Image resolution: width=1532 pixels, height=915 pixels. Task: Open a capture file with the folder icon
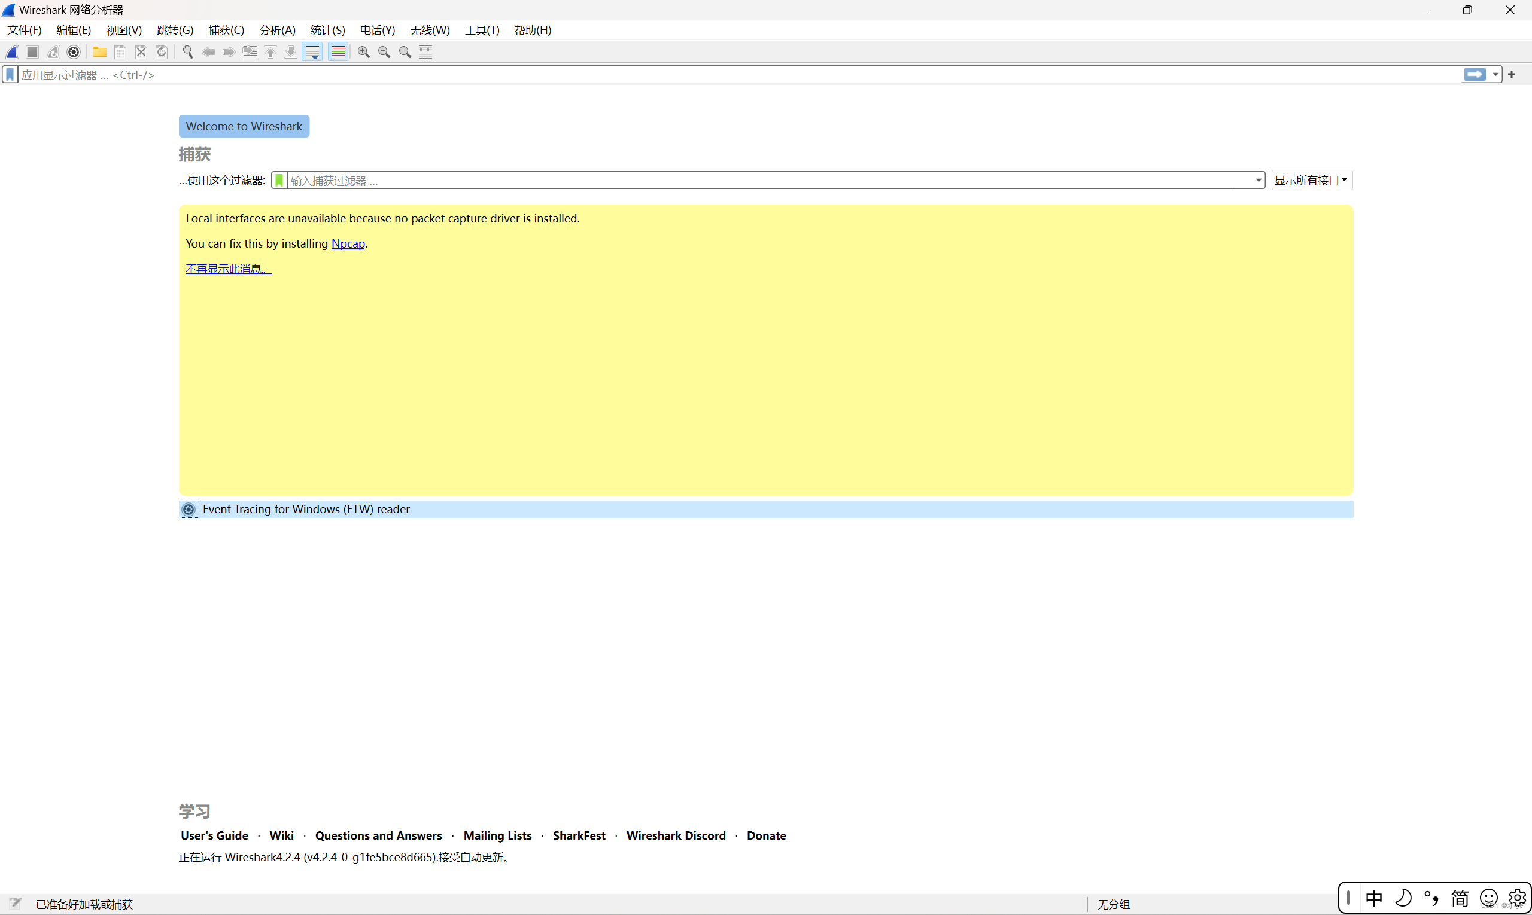pos(99,53)
